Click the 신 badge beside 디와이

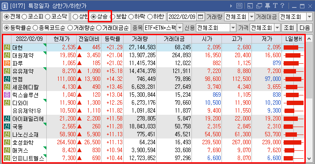pos(7,103)
